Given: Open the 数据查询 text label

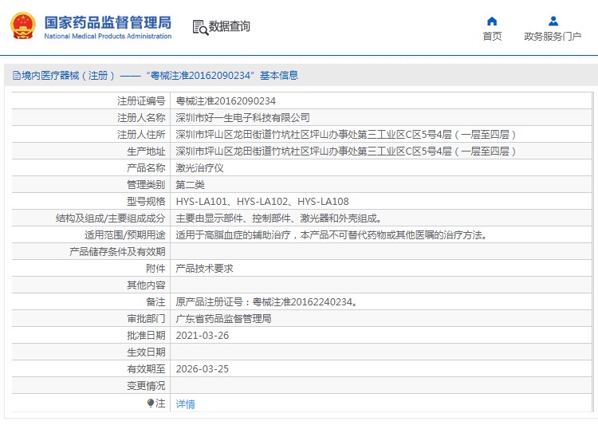Looking at the screenshot, I should tap(230, 26).
